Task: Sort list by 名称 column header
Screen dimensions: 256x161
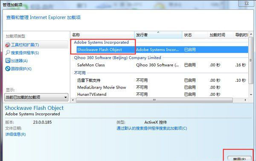Action: coord(102,35)
